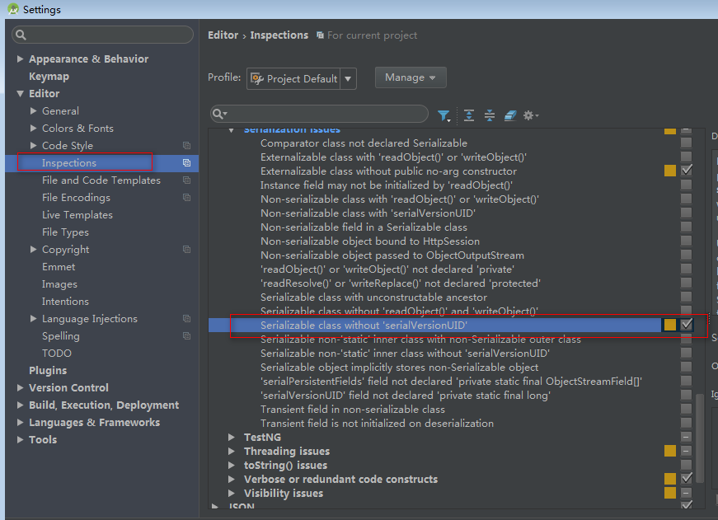Select Images in settings tree

click(x=59, y=283)
